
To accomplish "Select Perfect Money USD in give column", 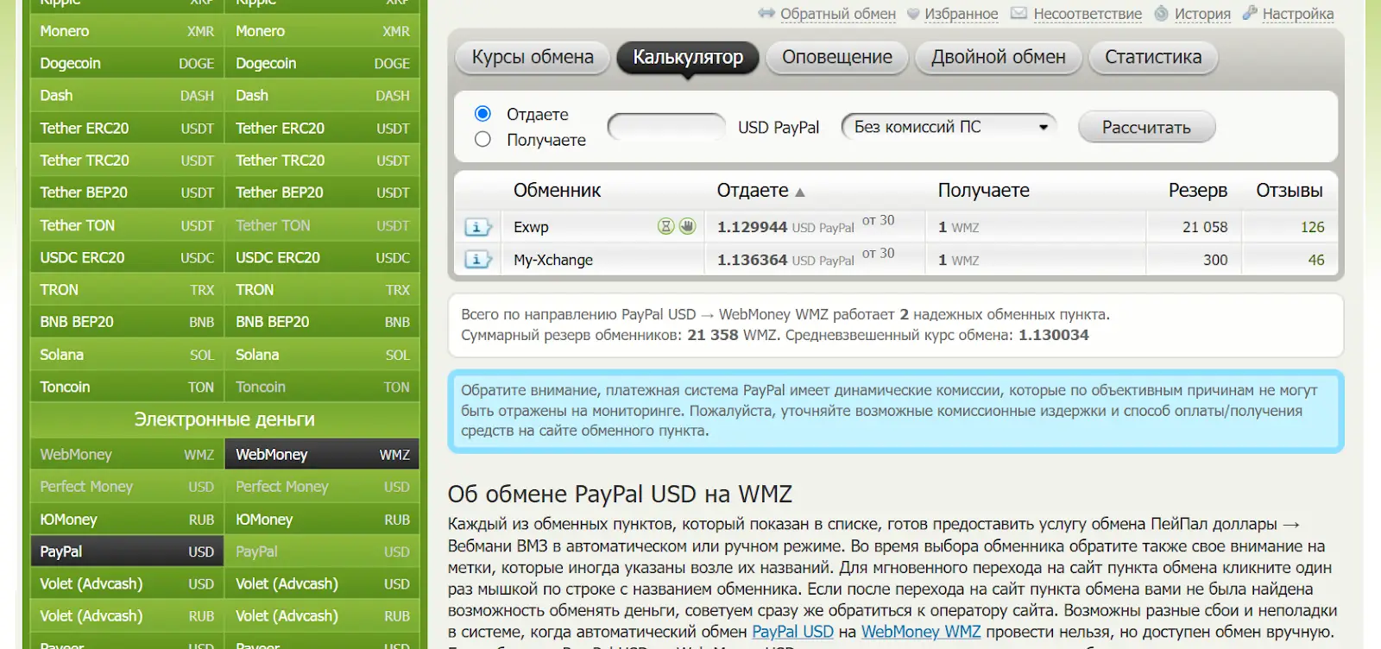I will [127, 487].
